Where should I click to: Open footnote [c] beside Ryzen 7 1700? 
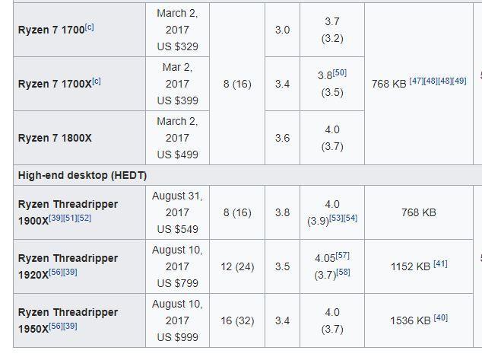[x=89, y=27]
